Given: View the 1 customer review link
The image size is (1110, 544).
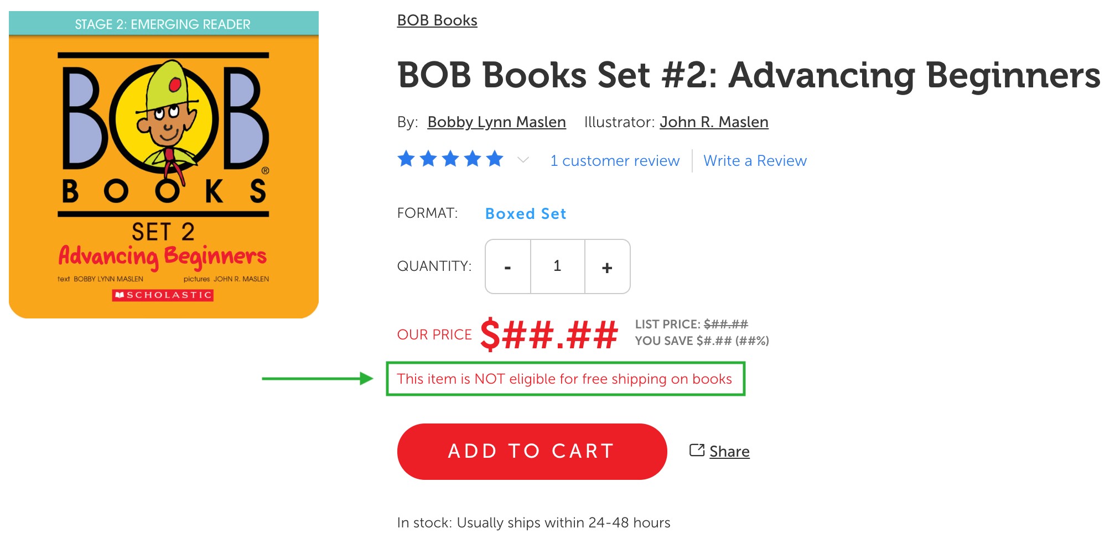Looking at the screenshot, I should pyautogui.click(x=615, y=161).
